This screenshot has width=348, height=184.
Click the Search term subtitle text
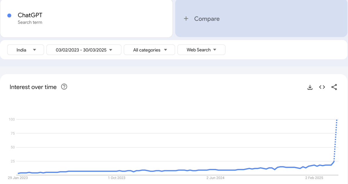click(x=30, y=22)
